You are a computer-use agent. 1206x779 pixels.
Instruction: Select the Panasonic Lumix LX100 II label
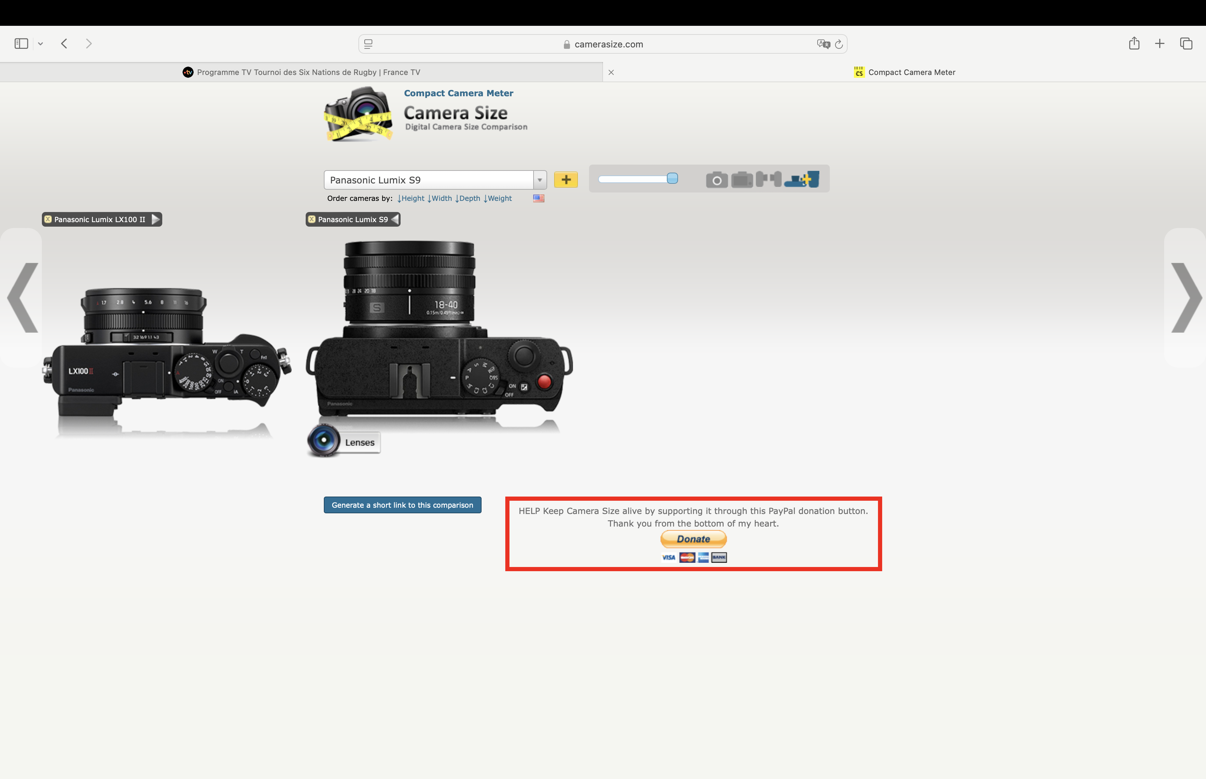100,219
